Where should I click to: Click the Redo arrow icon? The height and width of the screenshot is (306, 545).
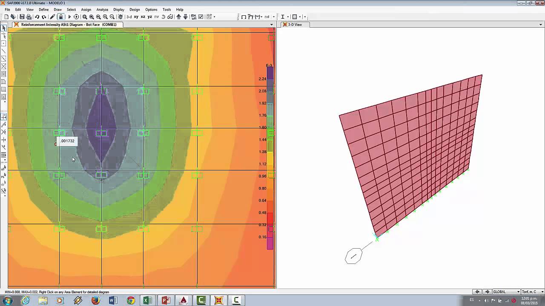pyautogui.click(x=44, y=17)
